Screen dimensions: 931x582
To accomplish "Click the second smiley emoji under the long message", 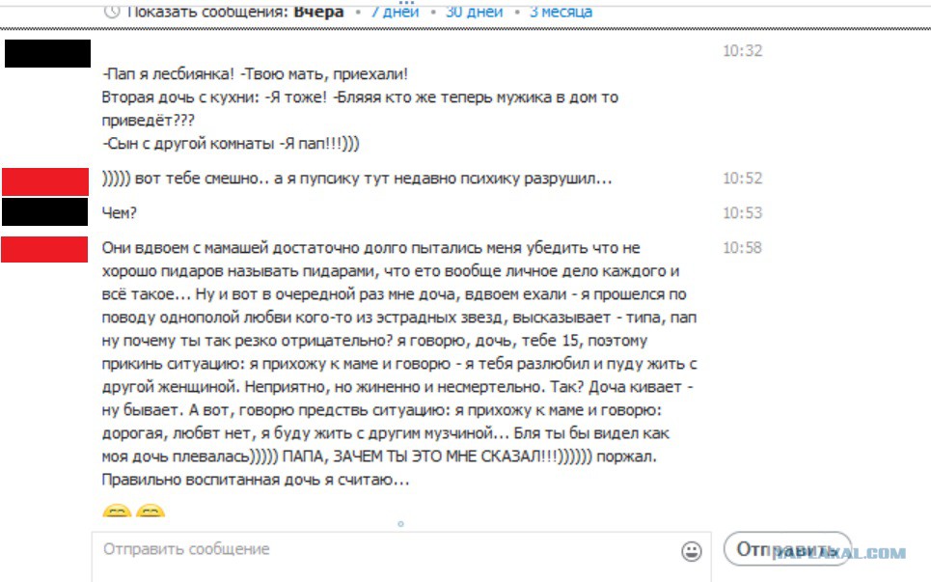I will click(150, 513).
